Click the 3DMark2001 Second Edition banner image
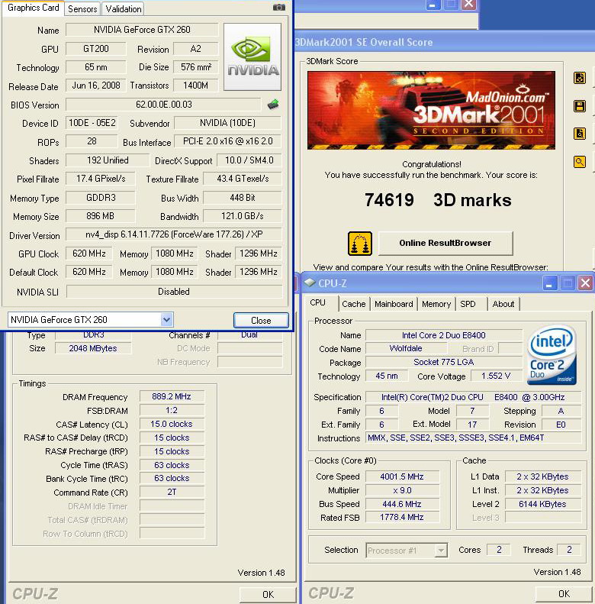The image size is (595, 604). tap(431, 110)
